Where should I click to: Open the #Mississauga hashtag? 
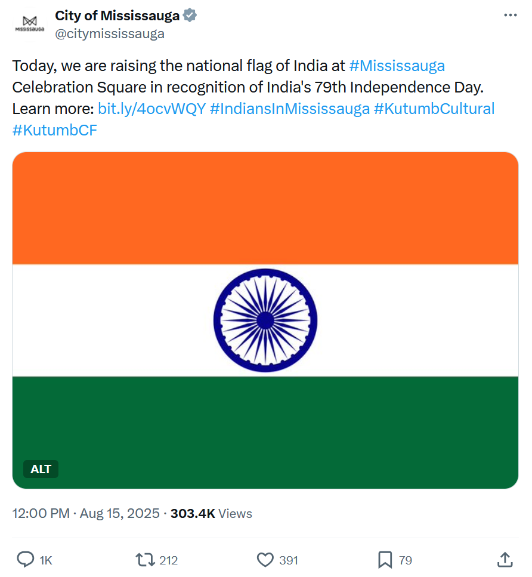tap(397, 66)
